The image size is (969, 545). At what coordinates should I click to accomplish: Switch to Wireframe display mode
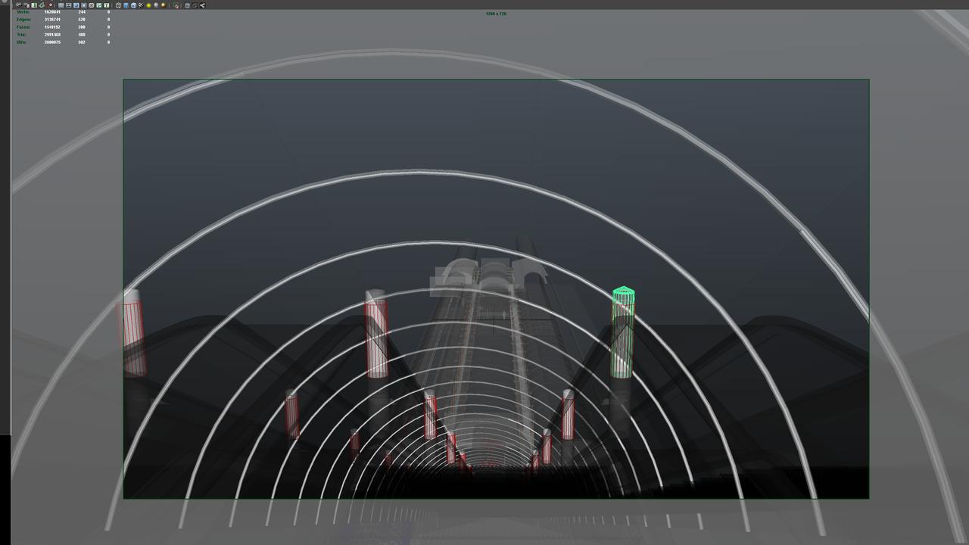pos(119,5)
